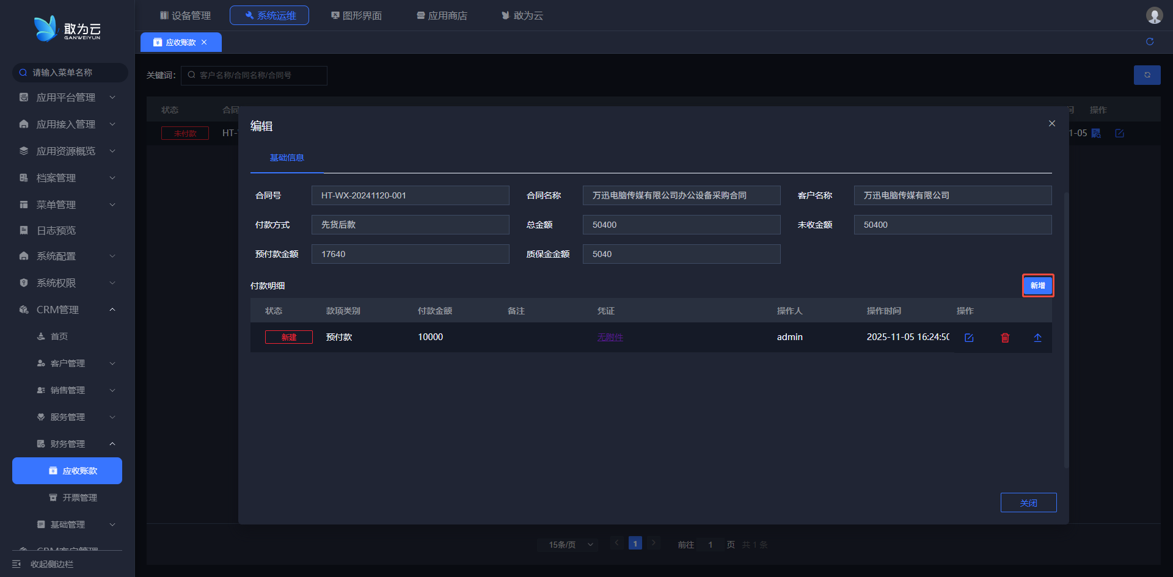Open the user avatar menu

point(1154,15)
